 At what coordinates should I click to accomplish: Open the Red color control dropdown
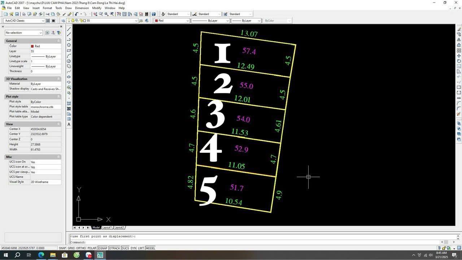188,21
